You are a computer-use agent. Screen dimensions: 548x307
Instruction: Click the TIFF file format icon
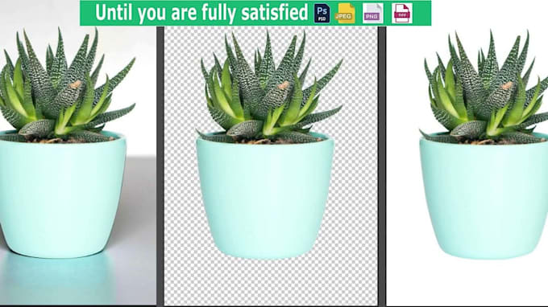tap(401, 14)
